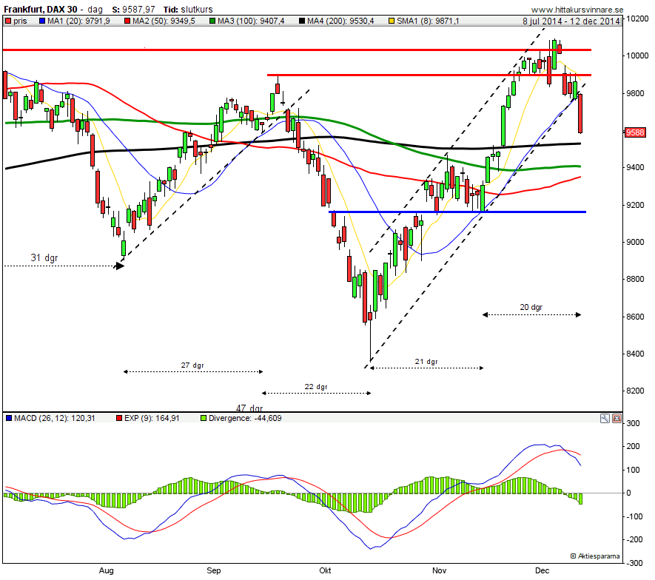Screen dimensions: 655x580
Task: Click the Dec label on time axis
Action: [x=543, y=571]
